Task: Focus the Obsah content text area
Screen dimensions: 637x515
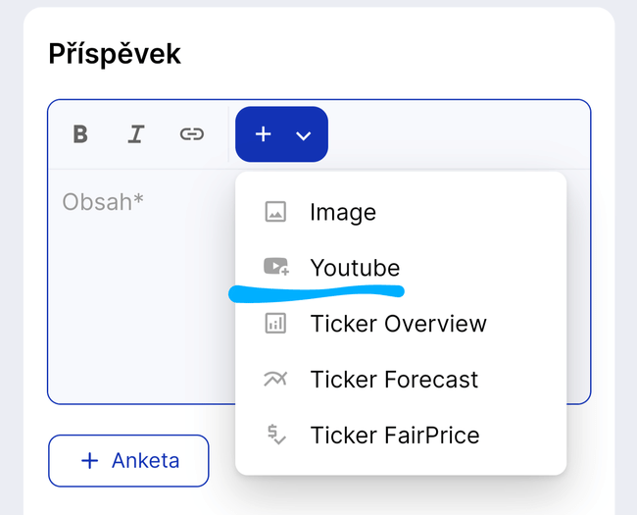Action: [103, 202]
